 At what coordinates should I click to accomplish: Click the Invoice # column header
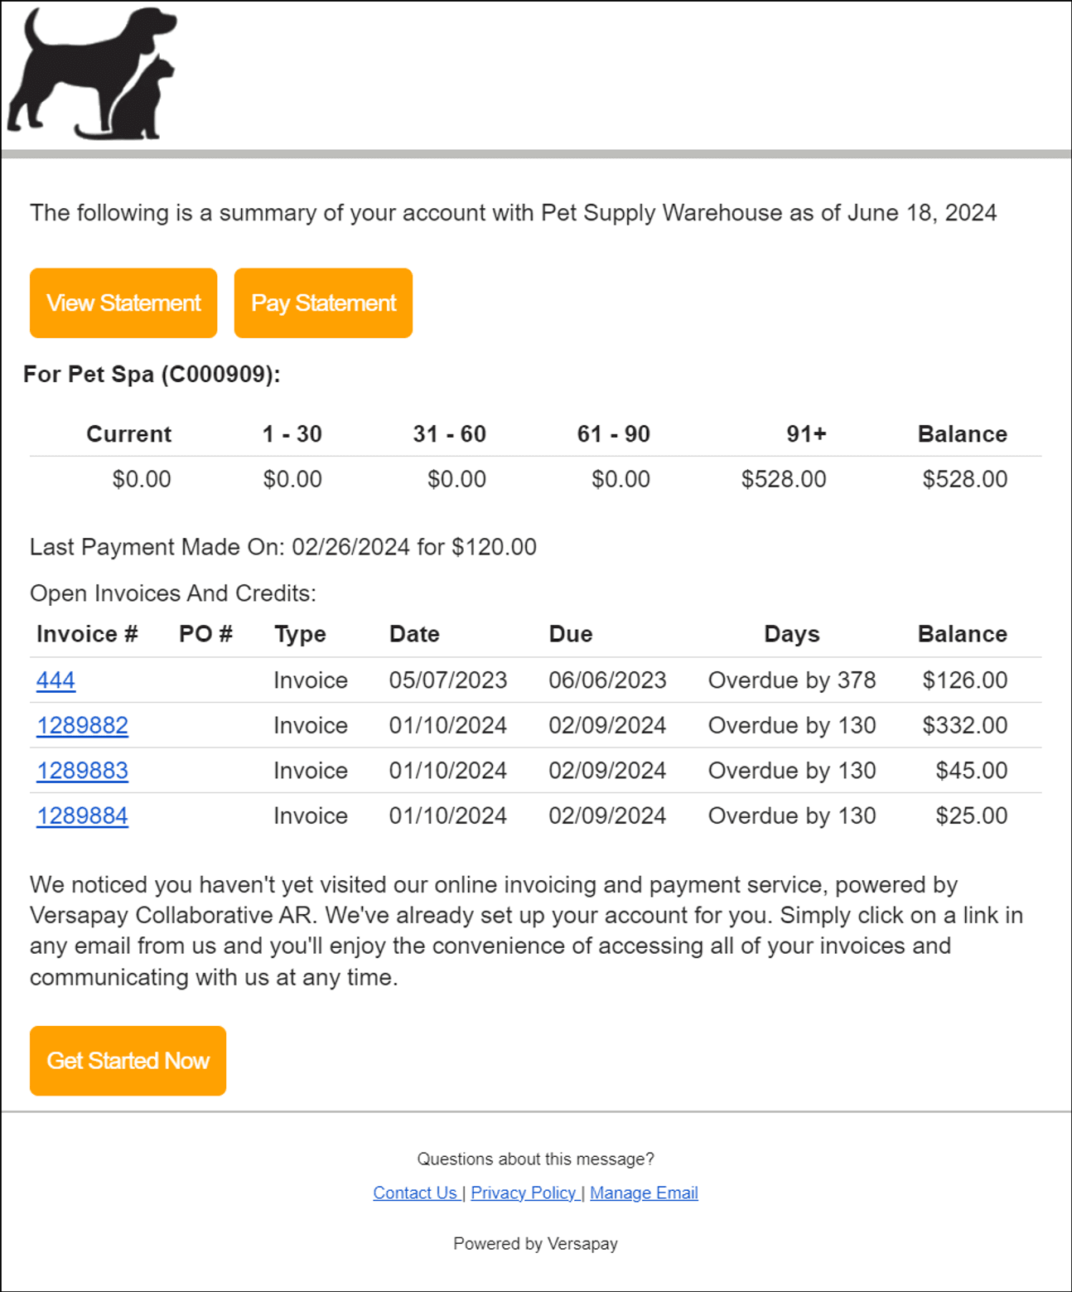(87, 634)
